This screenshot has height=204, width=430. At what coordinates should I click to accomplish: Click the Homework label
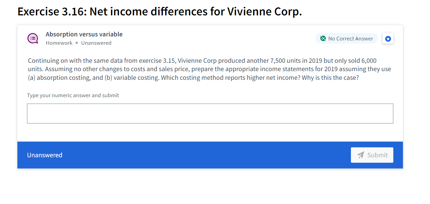59,43
